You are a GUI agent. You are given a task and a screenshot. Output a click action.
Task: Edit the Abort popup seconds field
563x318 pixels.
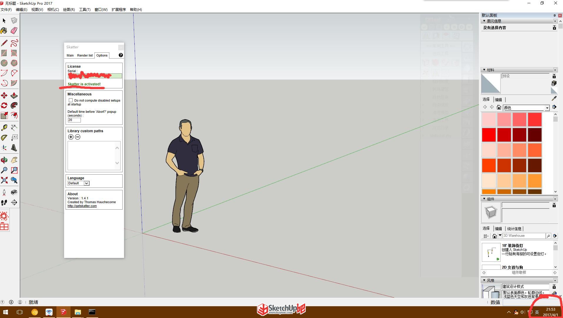coord(74,120)
